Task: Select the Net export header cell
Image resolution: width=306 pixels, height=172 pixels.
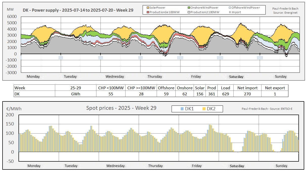Action: click(275, 88)
